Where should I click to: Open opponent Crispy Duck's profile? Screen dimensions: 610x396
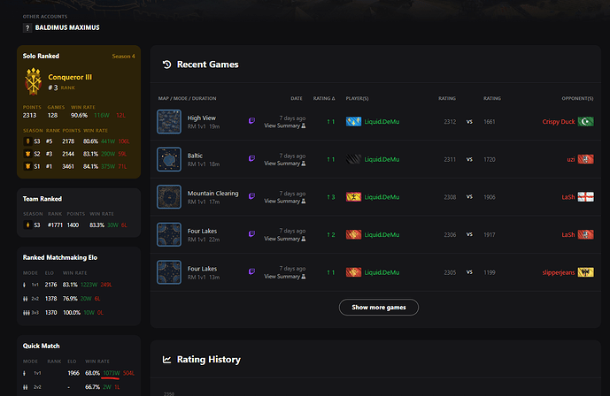[559, 121]
